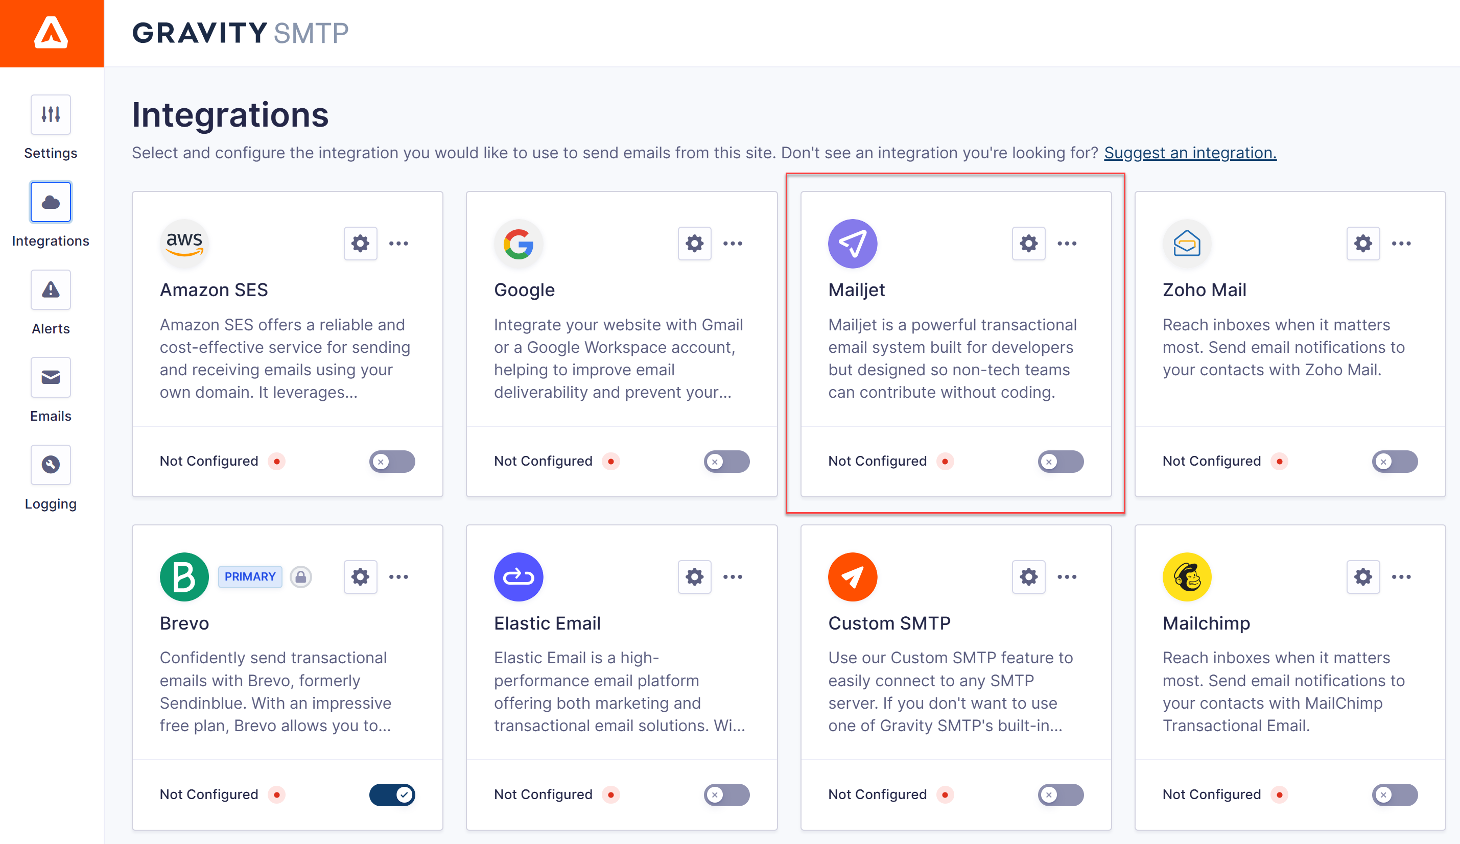Click the 'GRAVITY SMTP' header wordmark
Viewport: 1460px width, 844px height.
[x=241, y=33]
